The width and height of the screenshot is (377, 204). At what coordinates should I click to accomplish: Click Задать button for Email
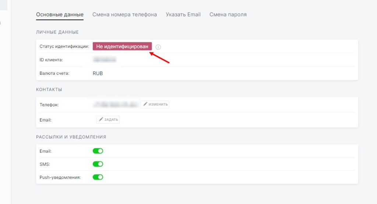click(108, 120)
